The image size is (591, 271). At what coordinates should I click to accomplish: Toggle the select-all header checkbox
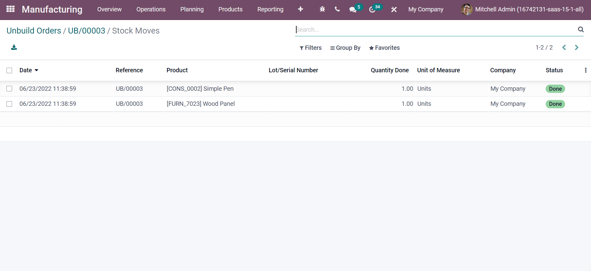click(x=9, y=70)
